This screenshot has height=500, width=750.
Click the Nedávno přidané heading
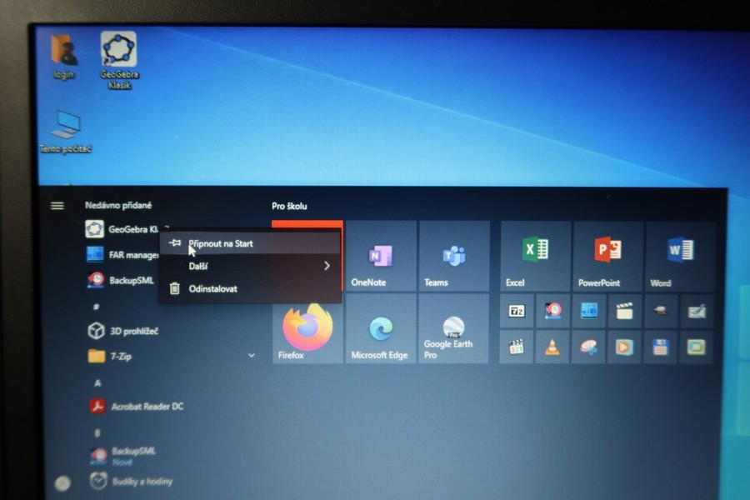(118, 205)
